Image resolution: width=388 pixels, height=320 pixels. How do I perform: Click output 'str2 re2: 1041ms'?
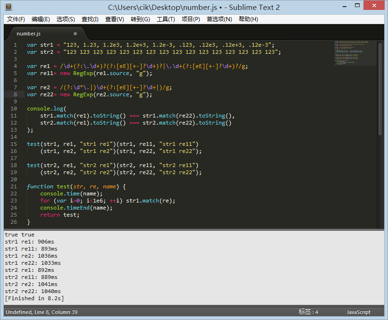pos(31,284)
